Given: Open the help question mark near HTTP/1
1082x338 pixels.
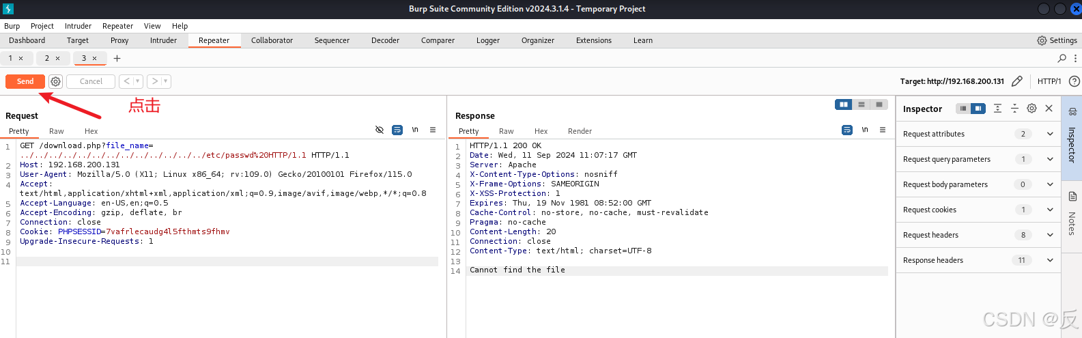Looking at the screenshot, I should point(1074,81).
